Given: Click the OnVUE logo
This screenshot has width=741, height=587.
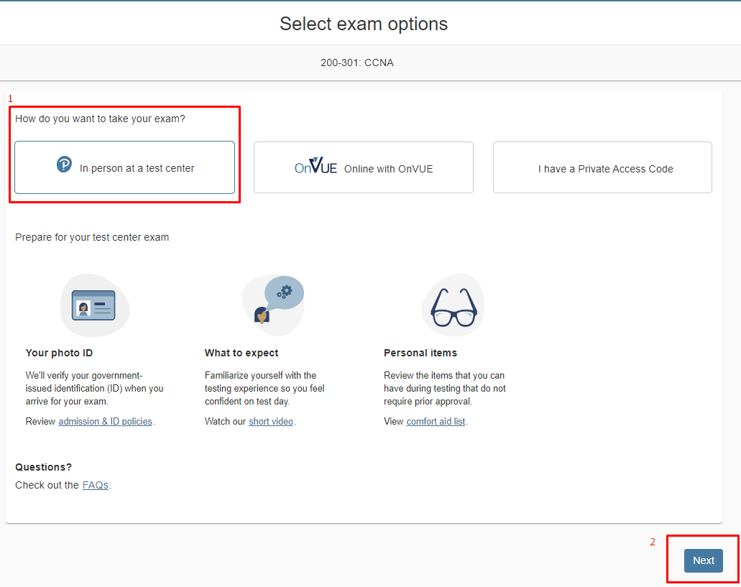Looking at the screenshot, I should [316, 166].
